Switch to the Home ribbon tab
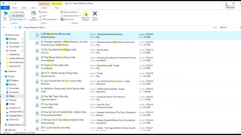The width and height of the screenshot is (241, 135). point(14,8)
